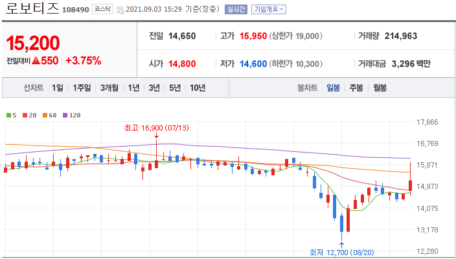Click the 거래대금 value 3,296 백만
The width and height of the screenshot is (456, 259).
click(411, 64)
